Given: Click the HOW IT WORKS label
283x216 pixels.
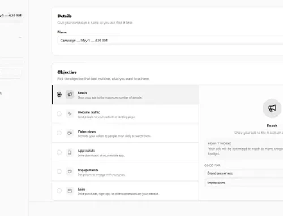Looking at the screenshot, I should coord(220,143).
